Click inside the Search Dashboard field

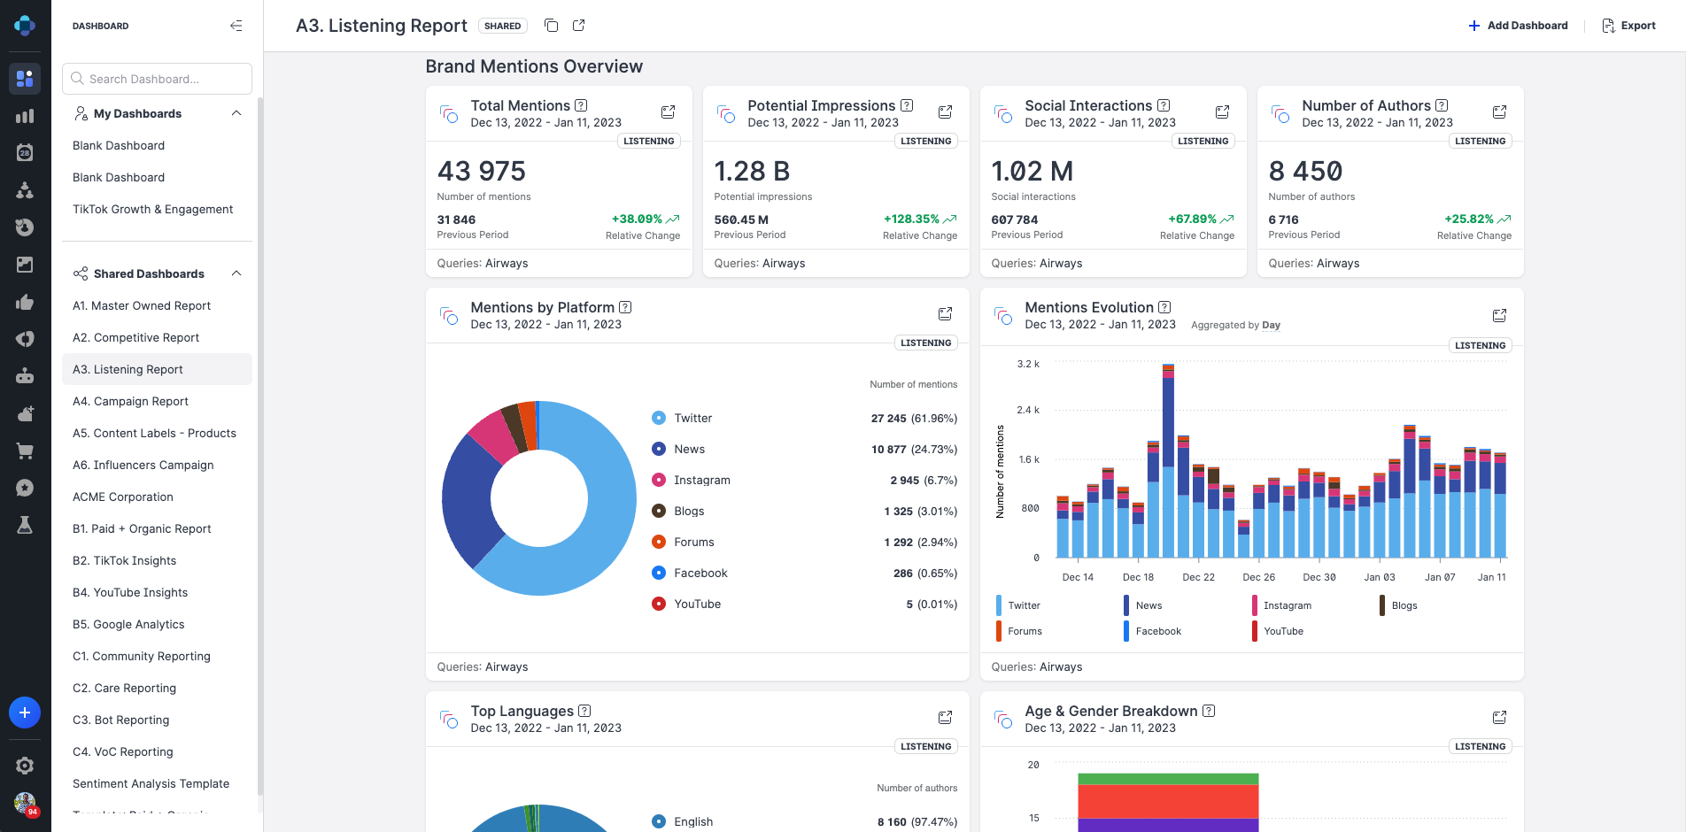[157, 79]
